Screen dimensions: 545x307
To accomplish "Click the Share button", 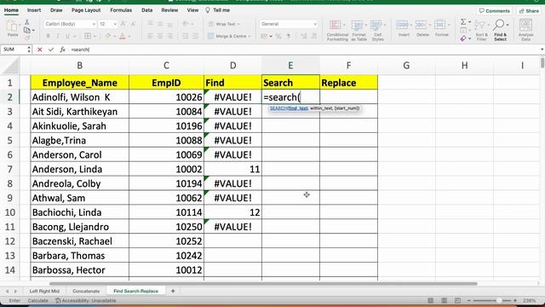I will (x=529, y=11).
